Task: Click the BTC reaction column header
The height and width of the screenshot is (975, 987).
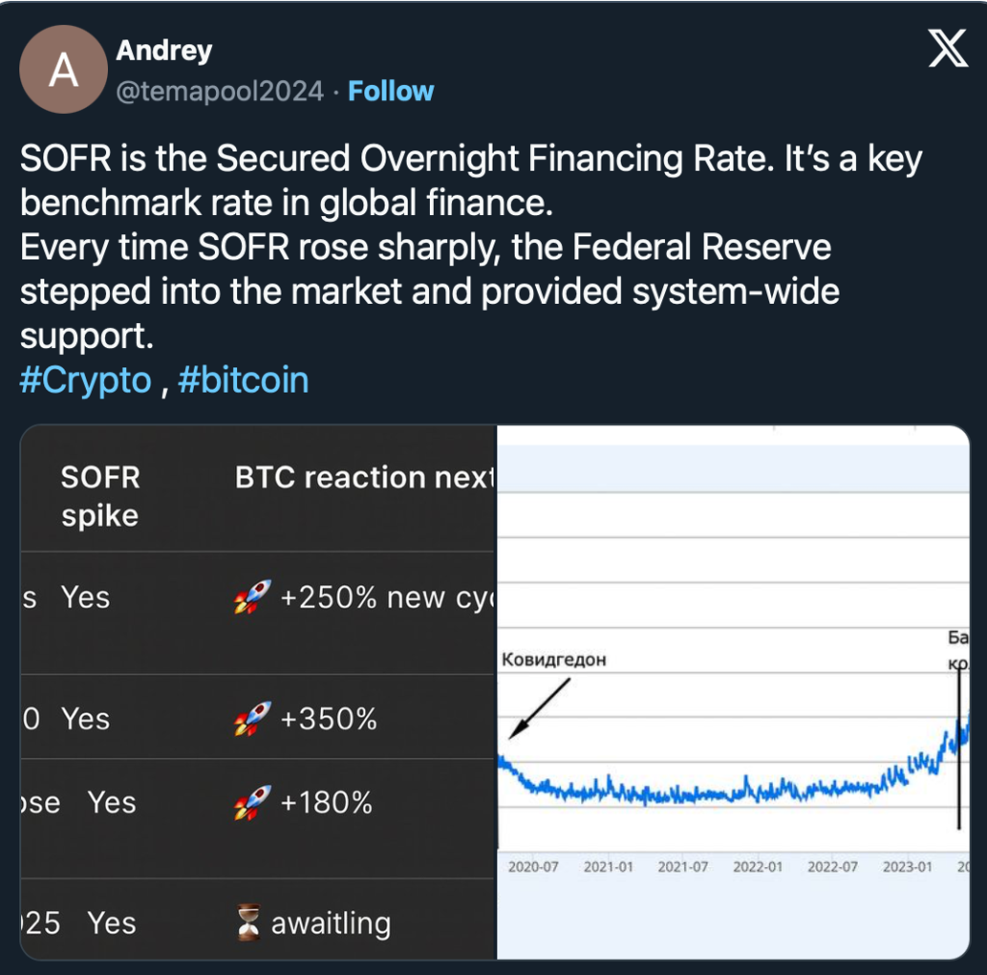Action: pyautogui.click(x=363, y=477)
